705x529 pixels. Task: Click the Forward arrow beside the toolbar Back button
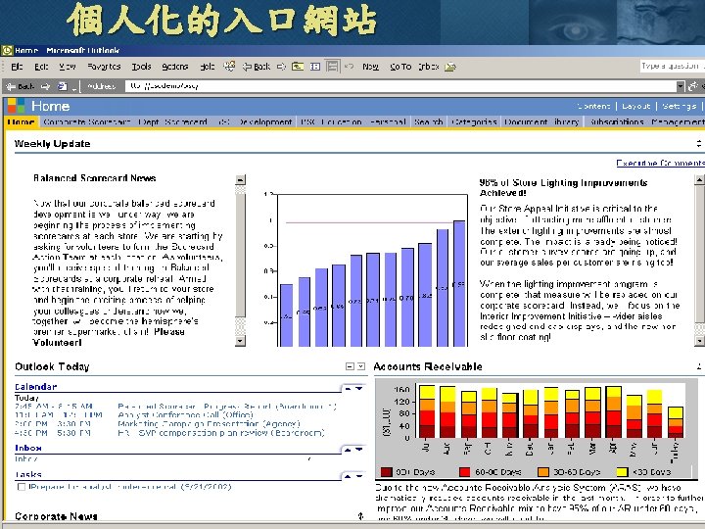click(x=281, y=67)
